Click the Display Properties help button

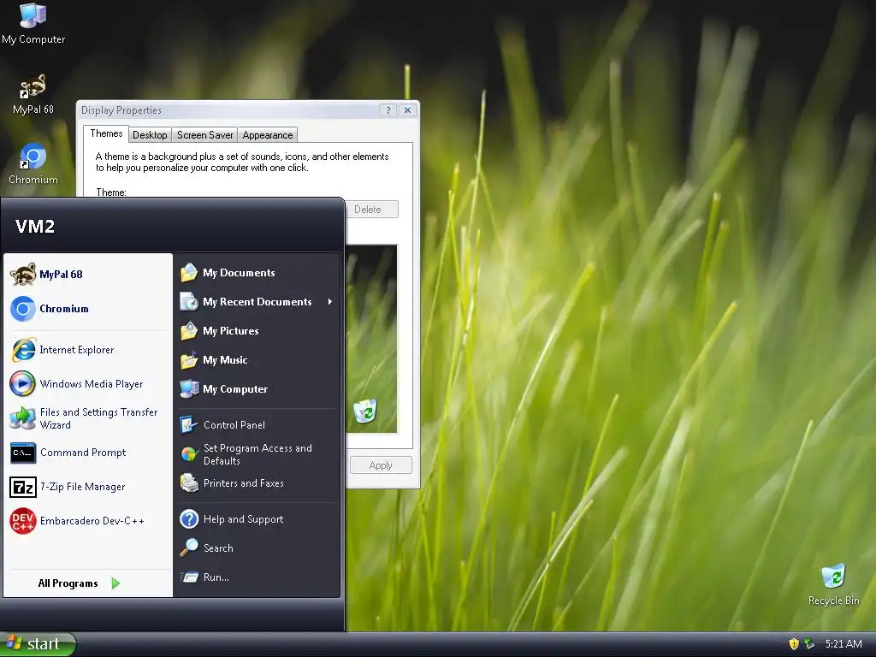click(x=388, y=110)
